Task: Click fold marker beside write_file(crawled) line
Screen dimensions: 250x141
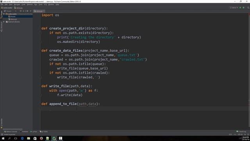Action: click(40, 78)
